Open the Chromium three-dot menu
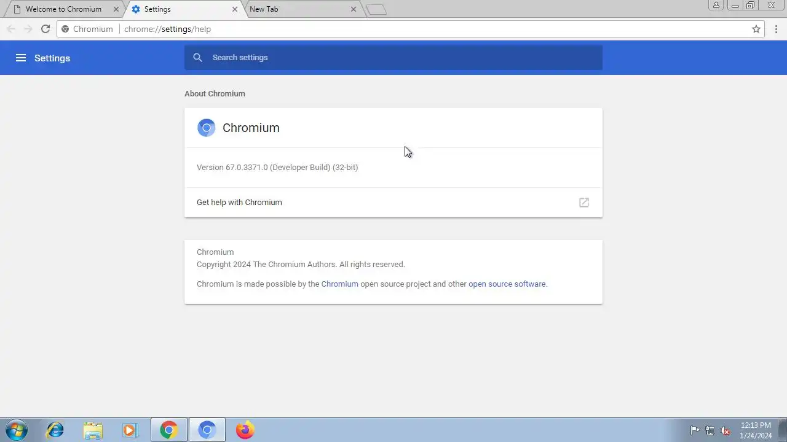 pos(776,29)
